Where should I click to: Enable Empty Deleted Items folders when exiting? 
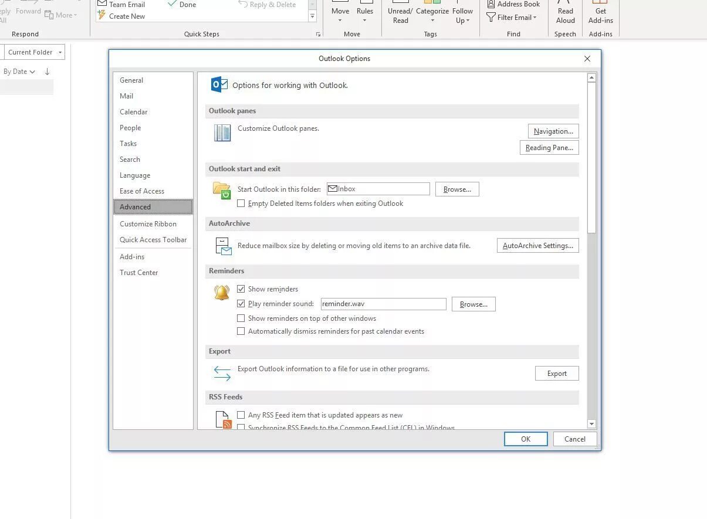tap(241, 203)
